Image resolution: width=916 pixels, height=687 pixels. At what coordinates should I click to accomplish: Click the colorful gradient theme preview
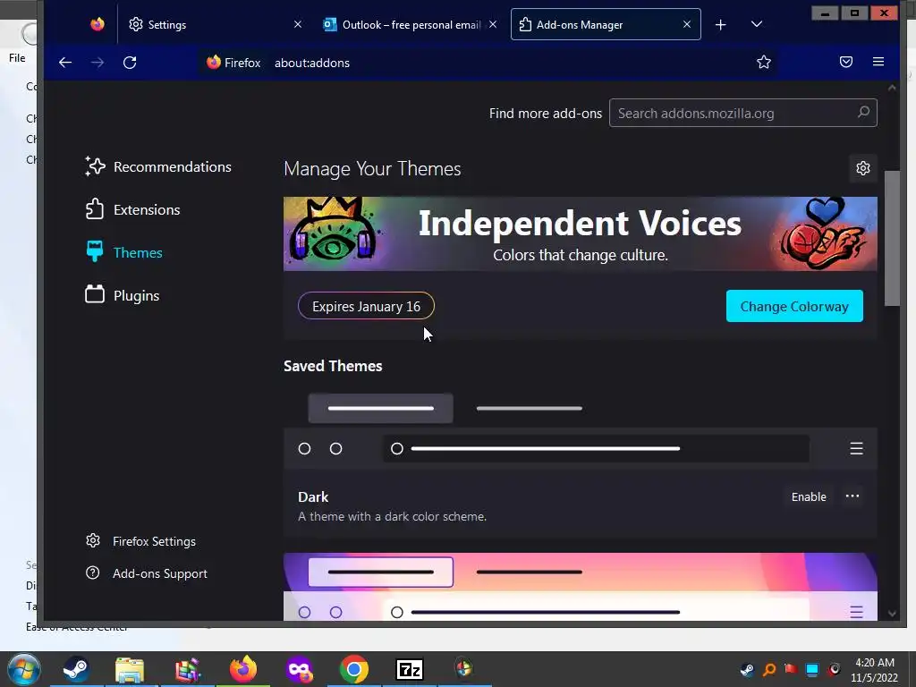pos(580,587)
